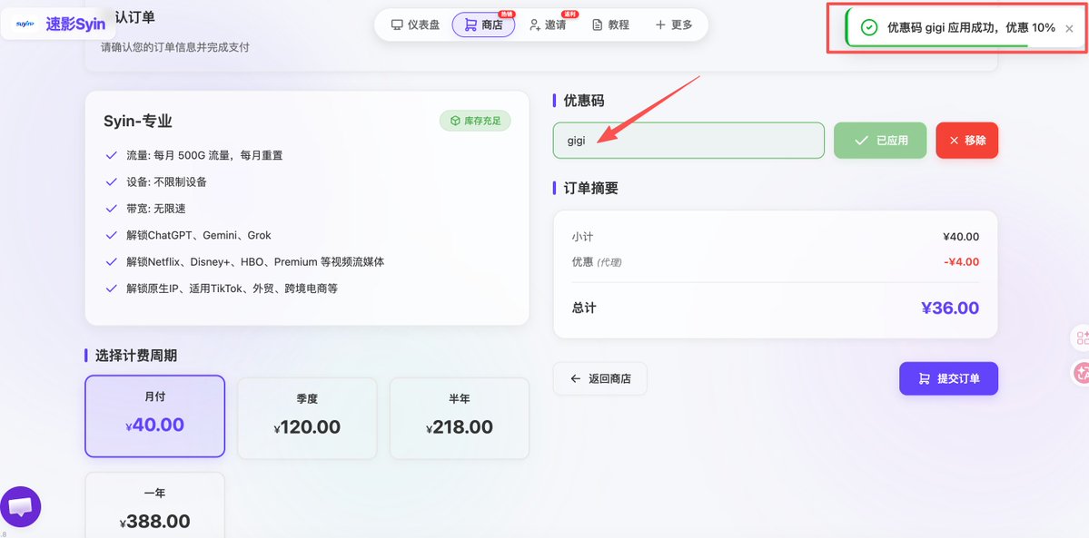Open the chat support bubble
Screen dimensions: 1089x538
click(x=21, y=507)
